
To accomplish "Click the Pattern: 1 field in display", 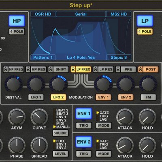I will tap(43, 58).
